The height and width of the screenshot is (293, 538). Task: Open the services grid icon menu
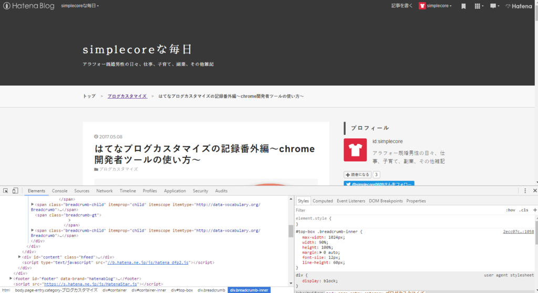[x=479, y=6]
